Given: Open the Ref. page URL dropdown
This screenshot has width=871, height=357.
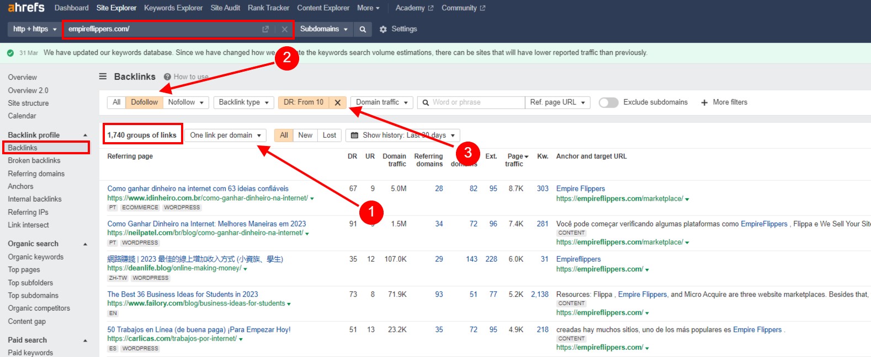Looking at the screenshot, I should (x=557, y=102).
